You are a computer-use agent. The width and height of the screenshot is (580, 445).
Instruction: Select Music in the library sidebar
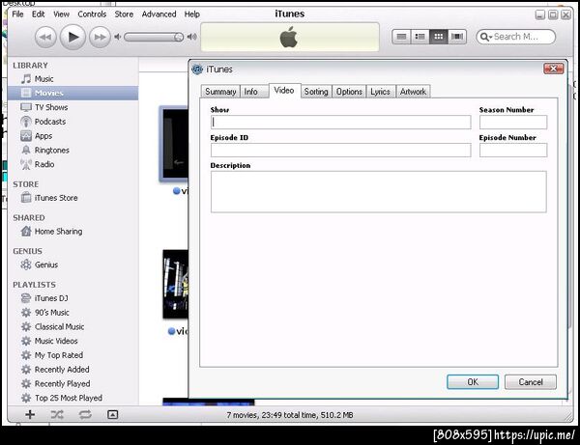coord(72,79)
